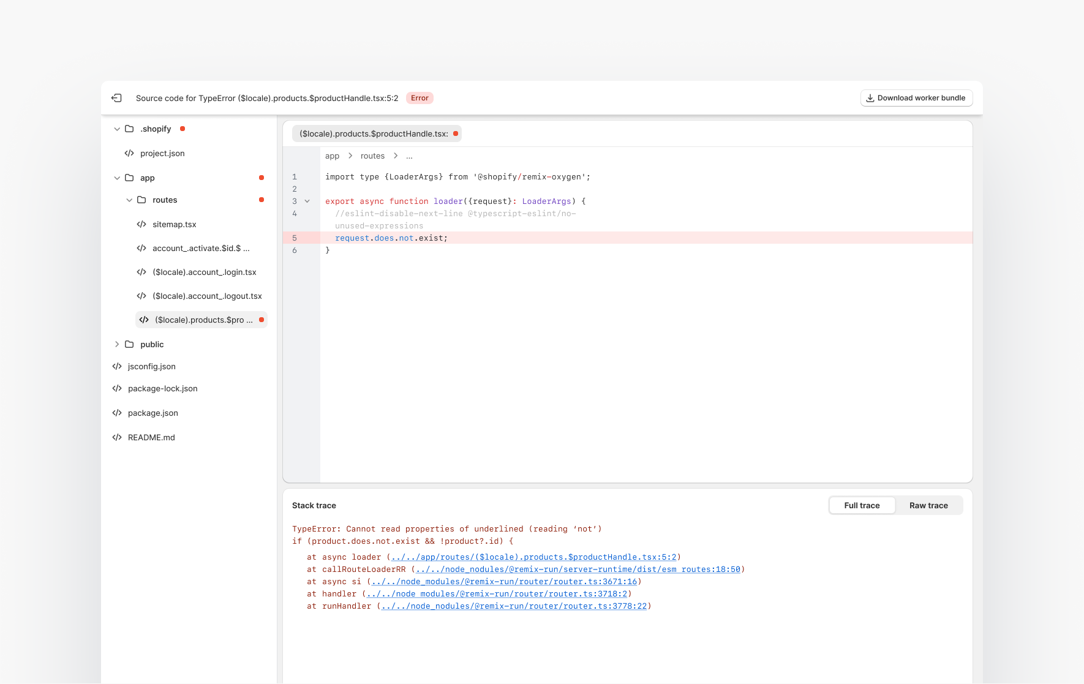The height and width of the screenshot is (684, 1084).
Task: Open account_.activate.$id.$ file
Action: (x=201, y=248)
